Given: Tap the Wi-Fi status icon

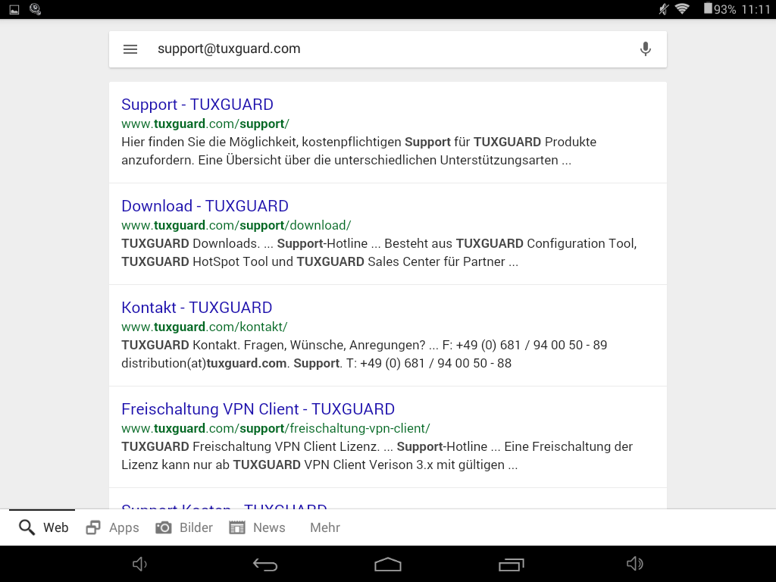Looking at the screenshot, I should (x=683, y=9).
